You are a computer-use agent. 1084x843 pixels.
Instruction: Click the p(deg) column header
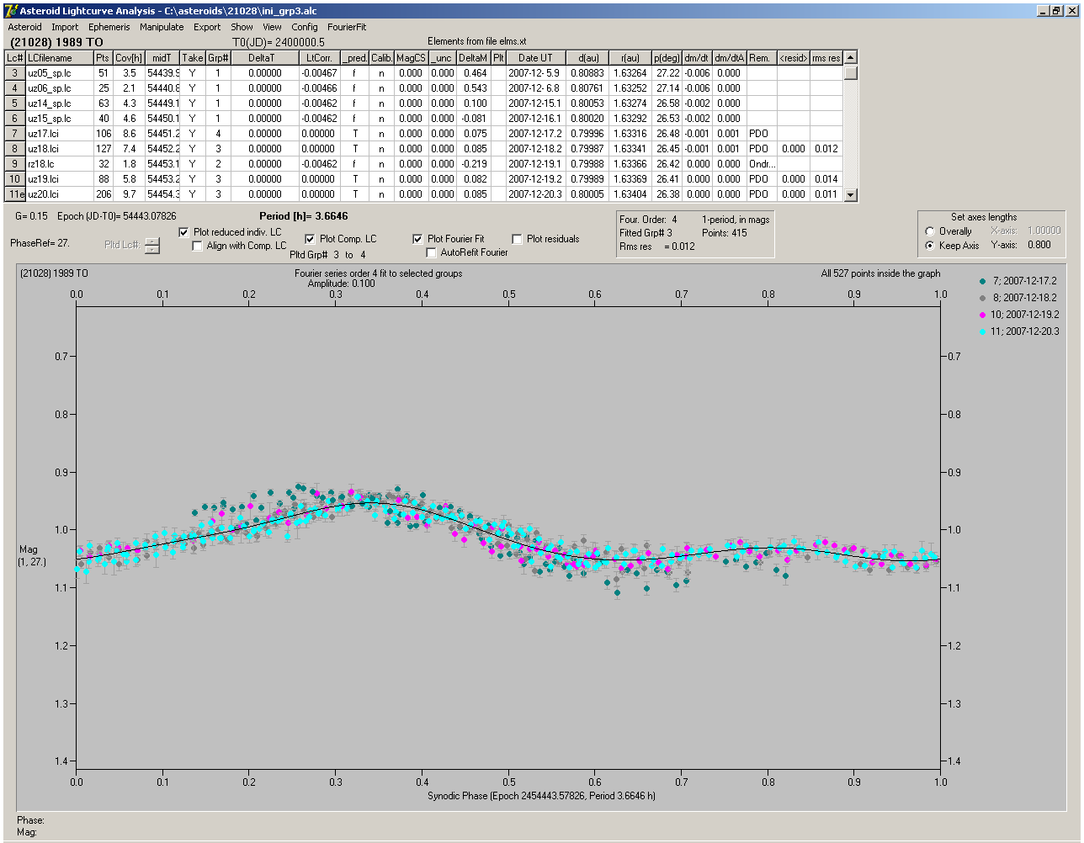click(x=667, y=58)
